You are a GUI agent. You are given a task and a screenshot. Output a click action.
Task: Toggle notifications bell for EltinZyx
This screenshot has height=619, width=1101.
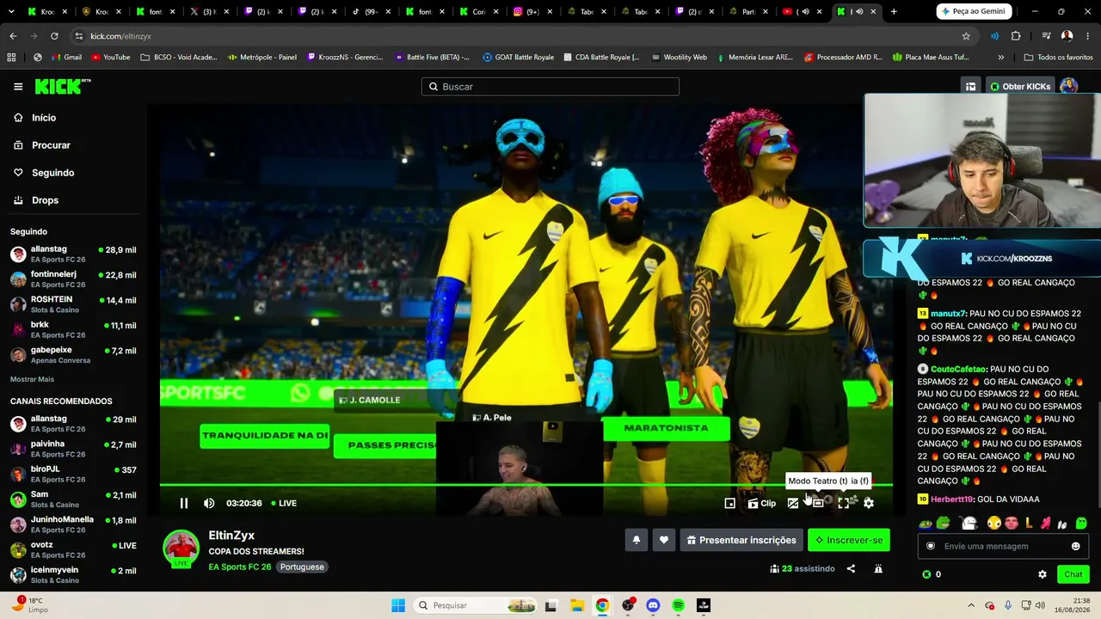[x=637, y=540]
